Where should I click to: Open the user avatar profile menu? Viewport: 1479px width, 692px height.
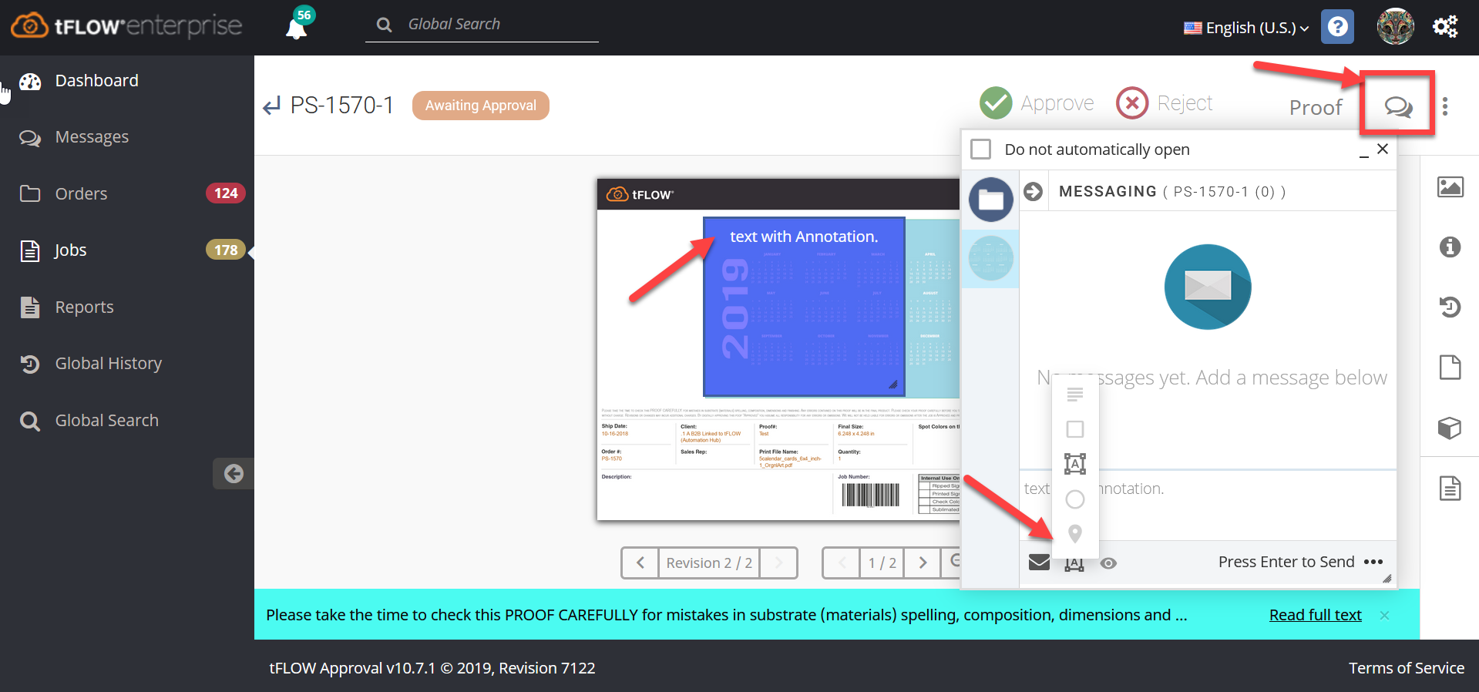(1395, 27)
